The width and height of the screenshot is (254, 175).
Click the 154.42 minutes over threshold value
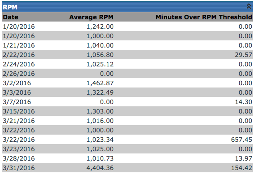241,168
